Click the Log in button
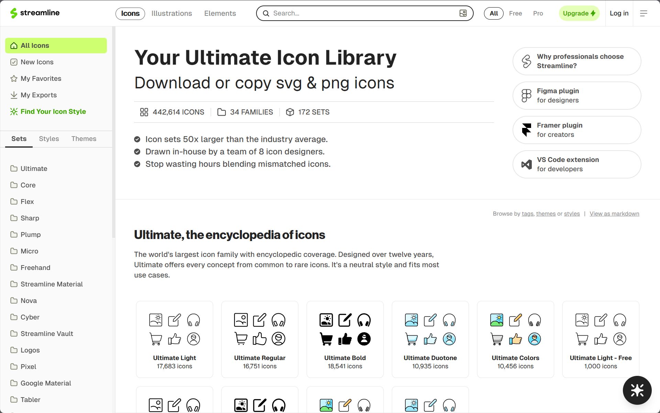The width and height of the screenshot is (660, 413). (x=619, y=13)
